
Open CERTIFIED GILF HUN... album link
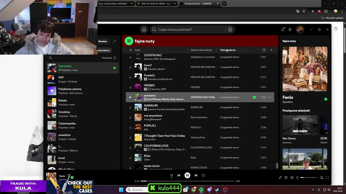[x=203, y=97]
